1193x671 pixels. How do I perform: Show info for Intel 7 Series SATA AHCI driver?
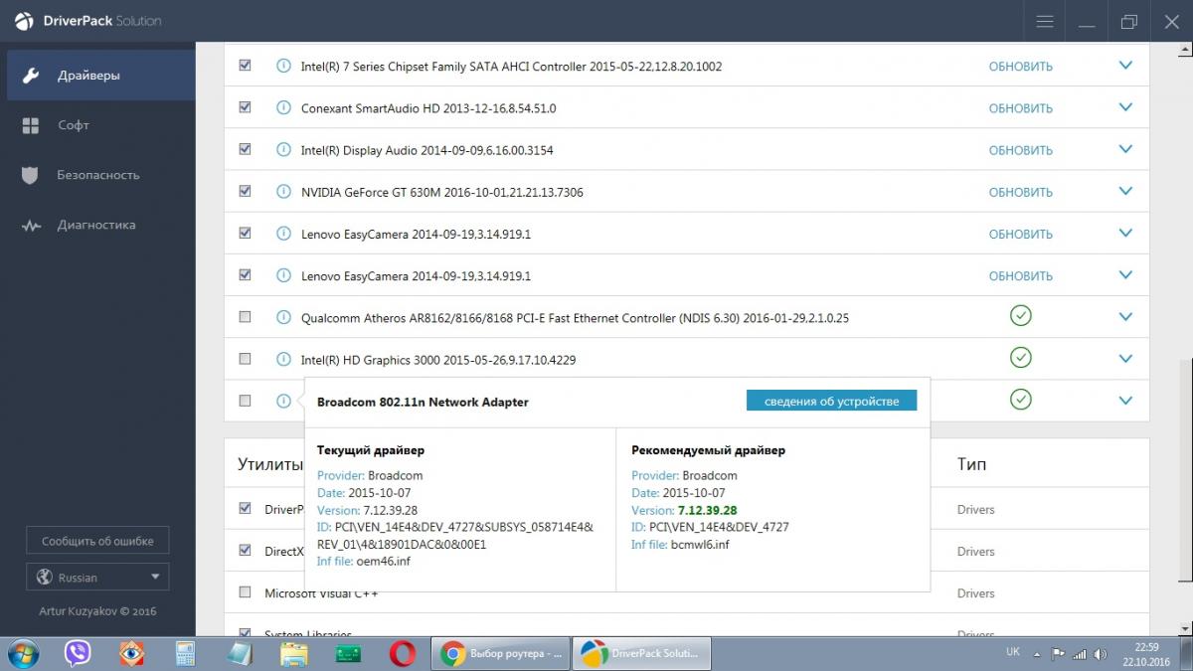[x=283, y=67]
